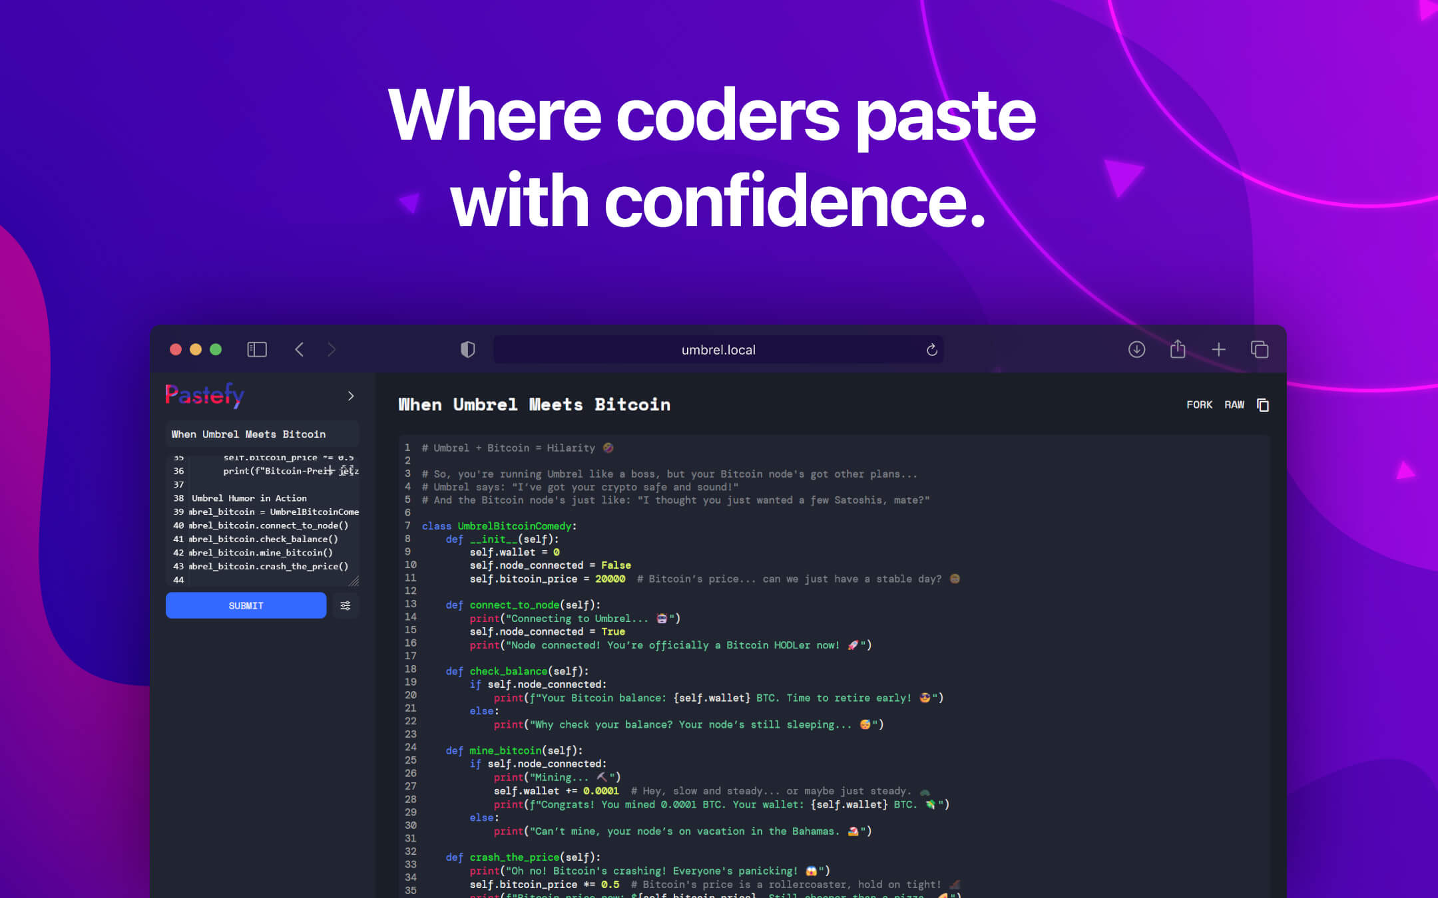Open the Share menu in the toolbar
This screenshot has height=898, width=1438.
click(x=1178, y=349)
